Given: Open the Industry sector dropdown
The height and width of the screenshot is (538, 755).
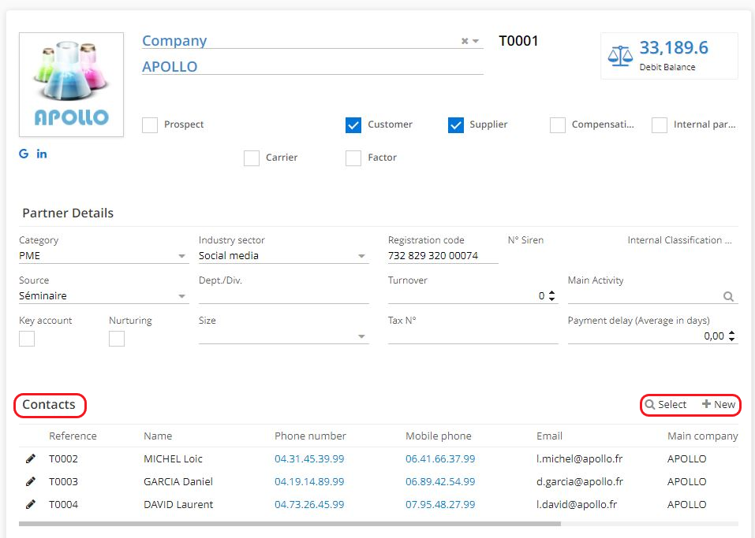Looking at the screenshot, I should click(x=362, y=256).
